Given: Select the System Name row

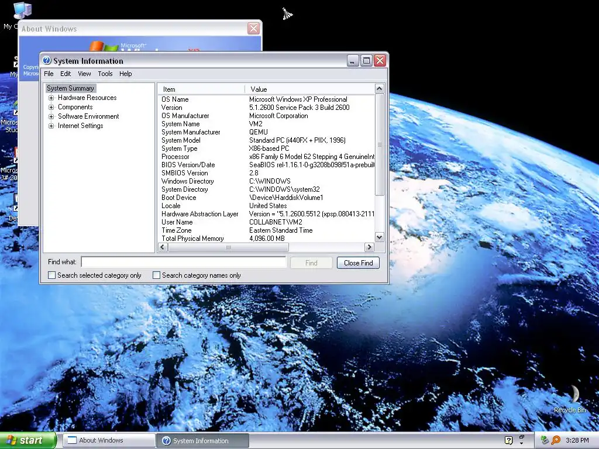Looking at the screenshot, I should (266, 124).
